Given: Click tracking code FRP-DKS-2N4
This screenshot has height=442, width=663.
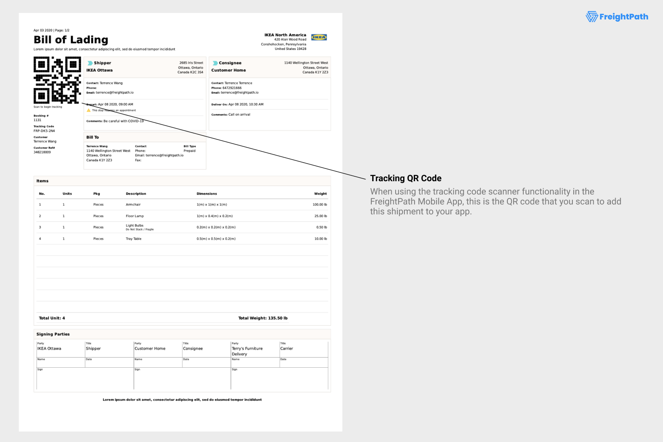Looking at the screenshot, I should [x=44, y=131].
